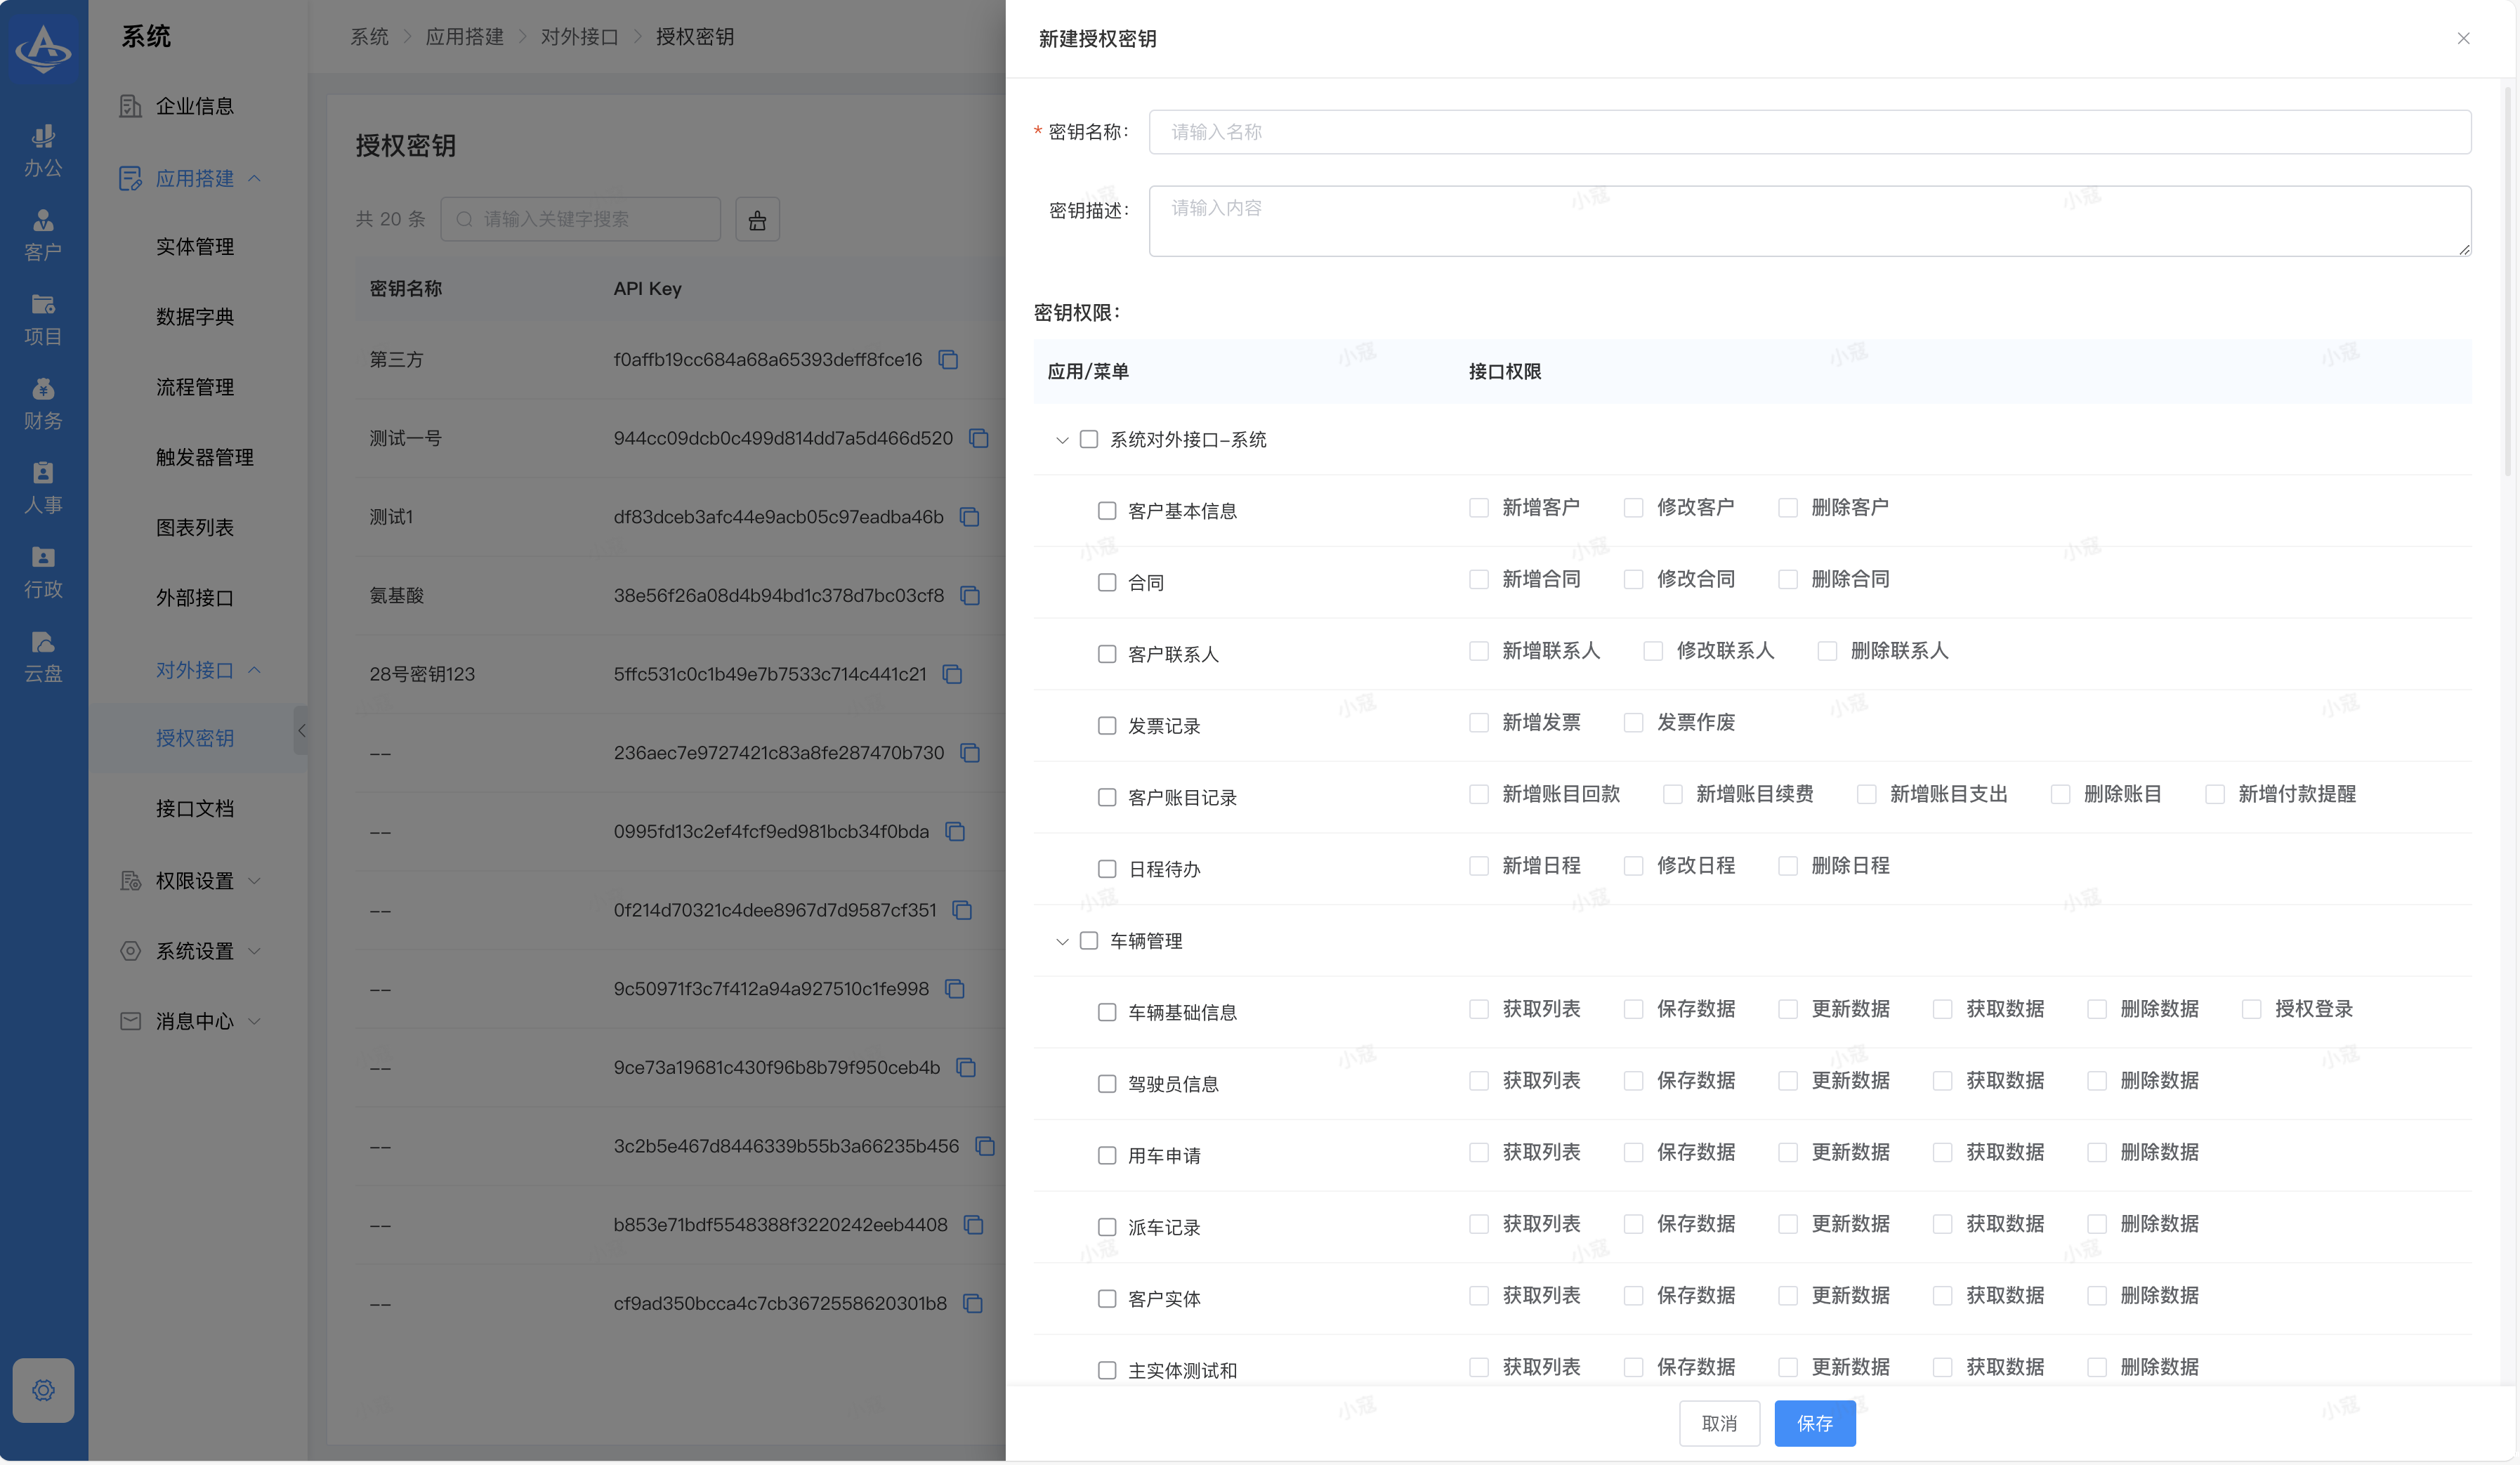Copy the 第三方 API key
Screen dimensions: 2520x1465
pyautogui.click(x=948, y=360)
